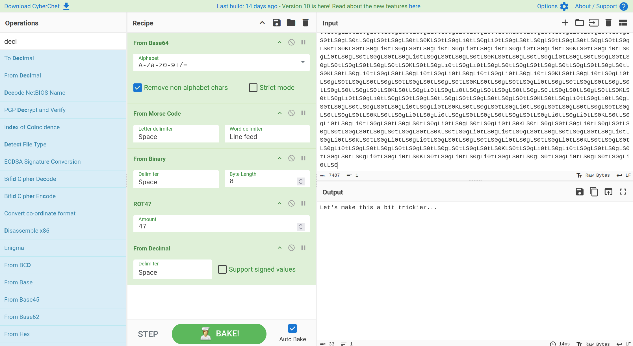Select the Enigma operation
The height and width of the screenshot is (346, 633).
tap(63, 248)
